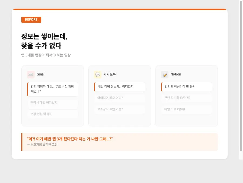Screen dimensions: 243x183
Task: Click the subtitle "앱 3개를 번갈아 뒤져야 하는 일상"
Action: (x=46, y=55)
